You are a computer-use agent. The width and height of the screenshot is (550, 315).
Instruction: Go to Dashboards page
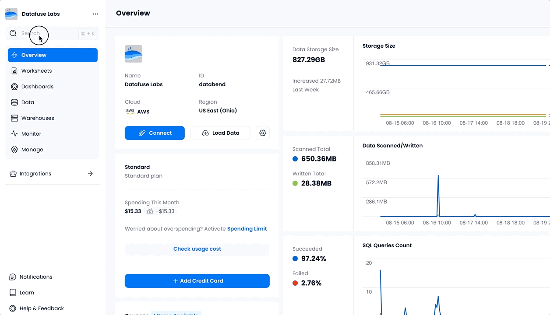tap(53, 87)
